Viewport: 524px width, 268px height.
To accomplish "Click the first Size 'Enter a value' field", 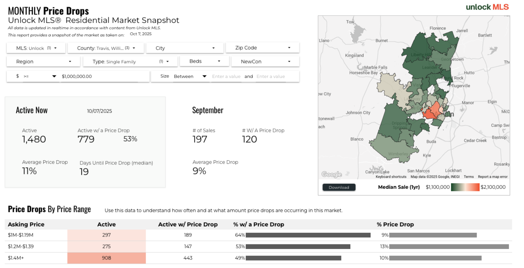I will [x=226, y=76].
